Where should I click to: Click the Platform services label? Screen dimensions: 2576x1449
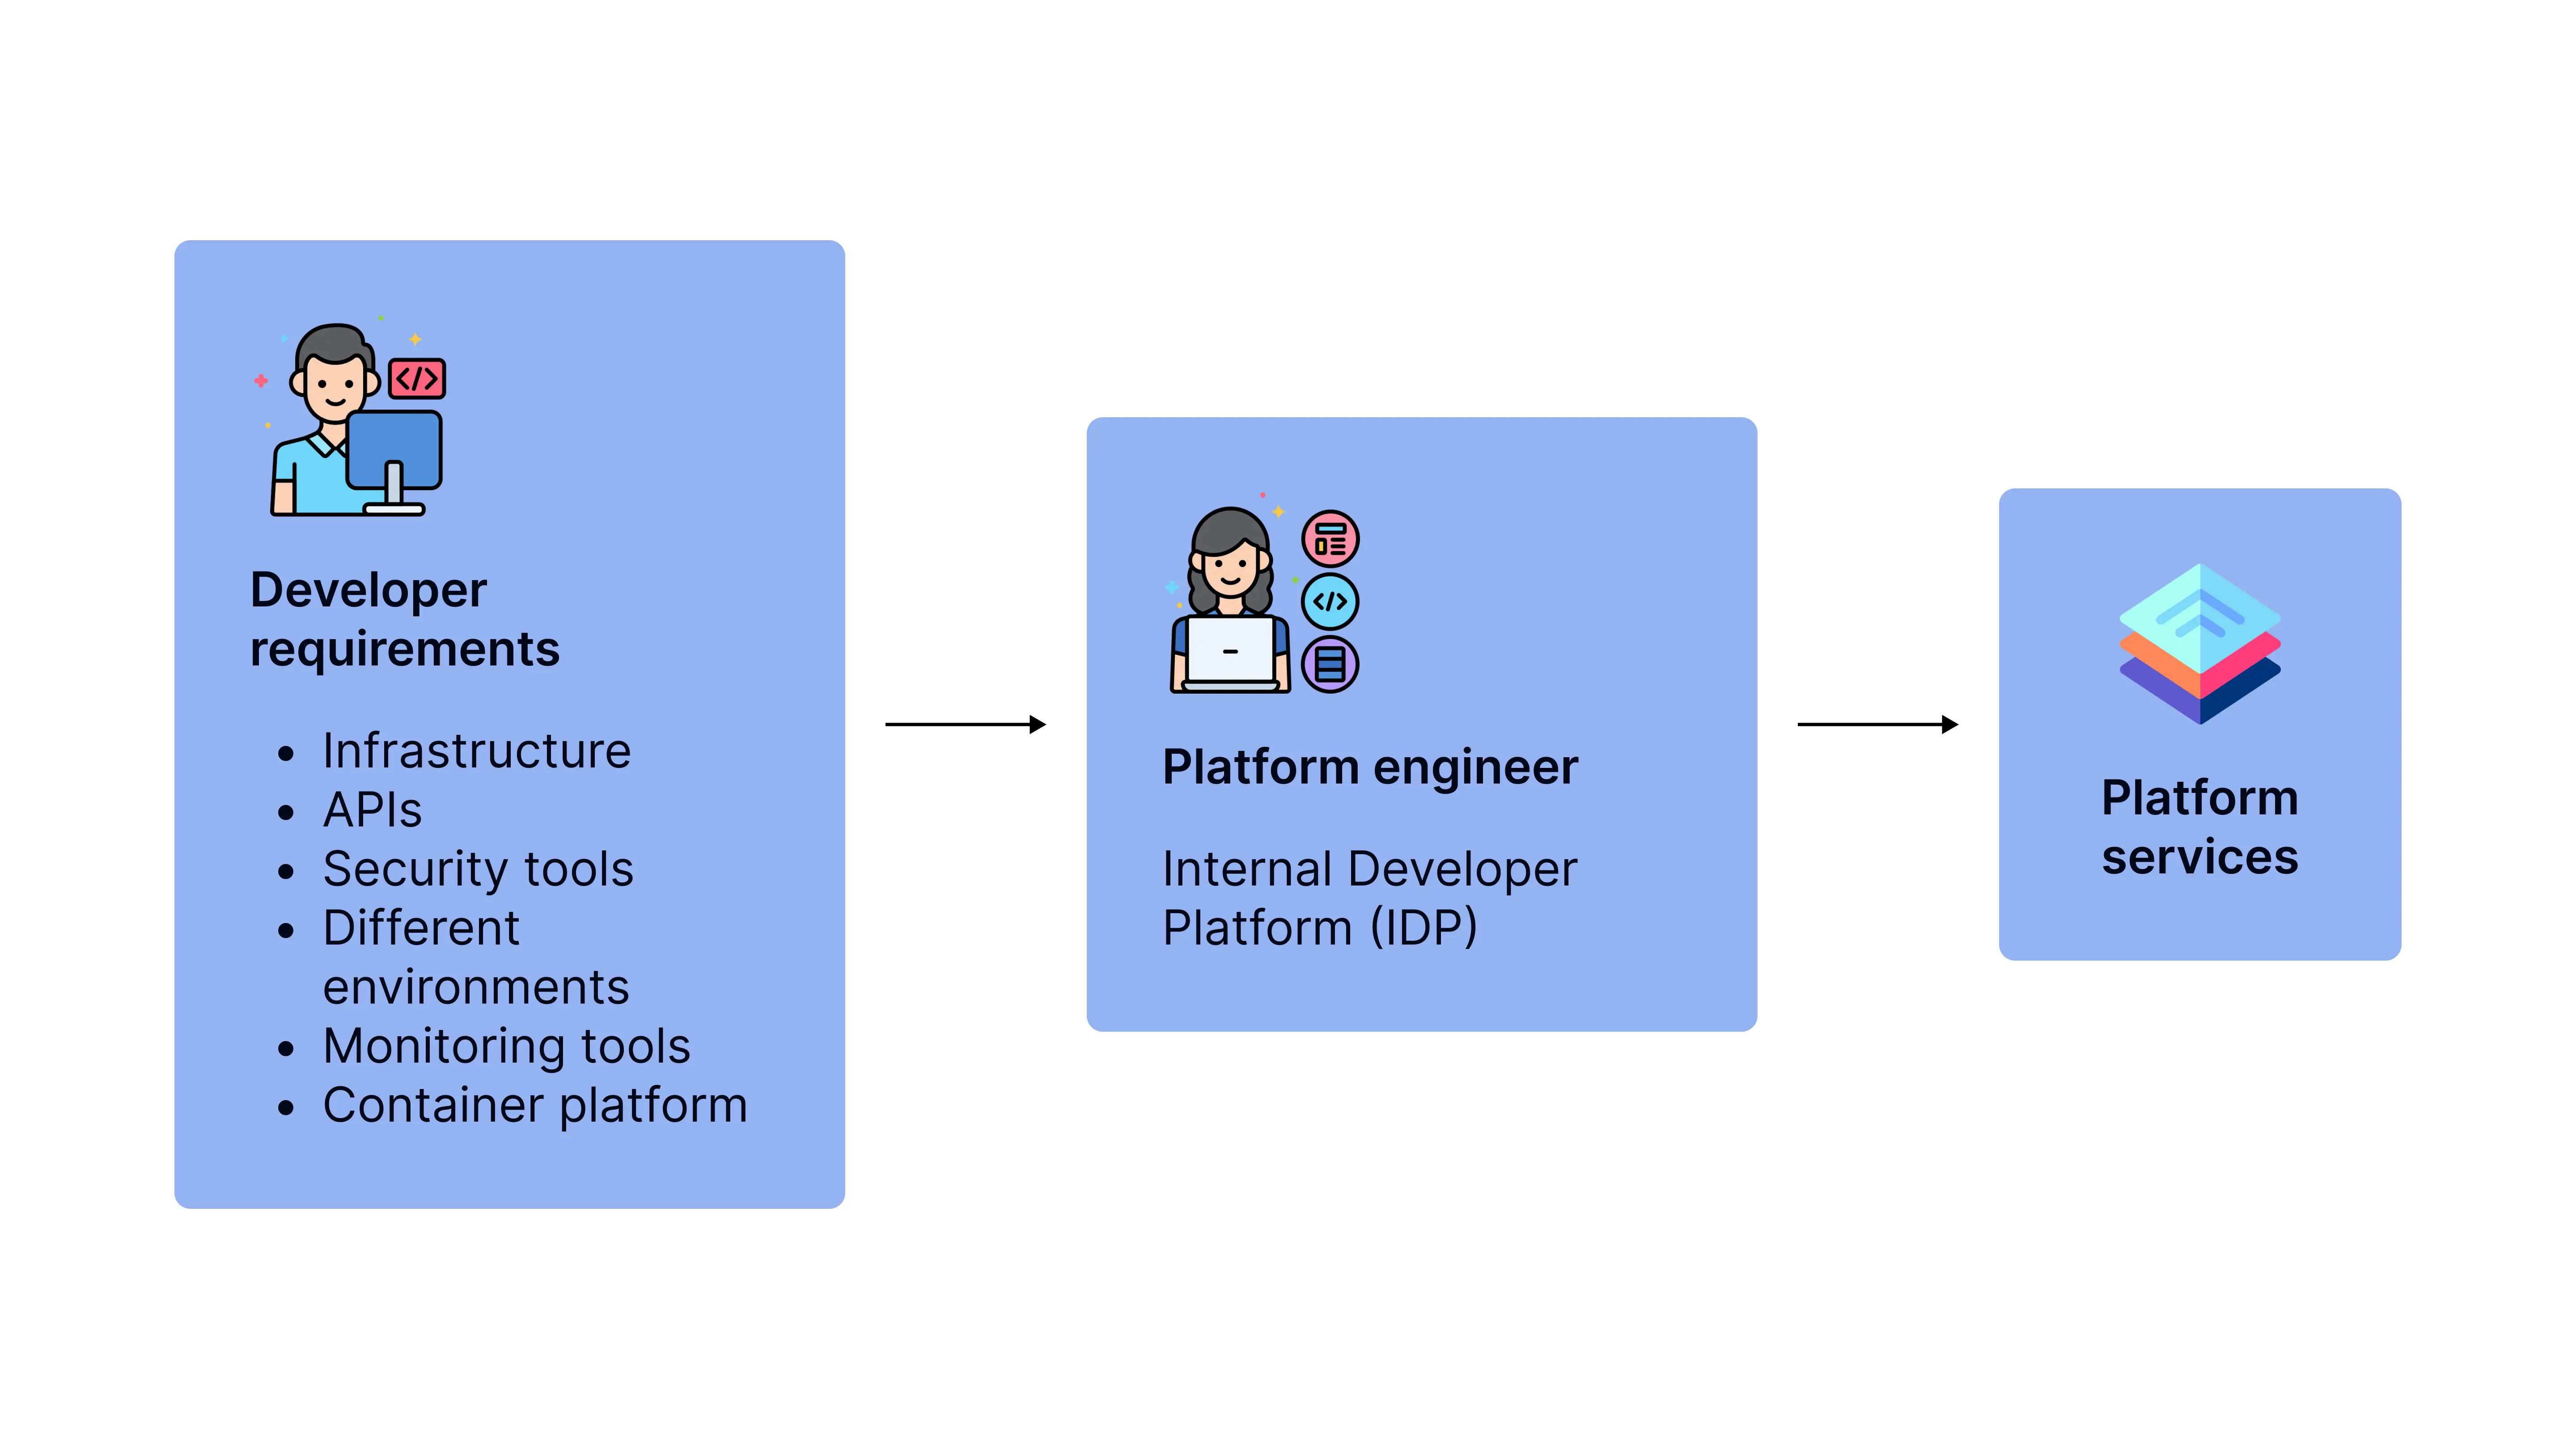[x=2200, y=827]
